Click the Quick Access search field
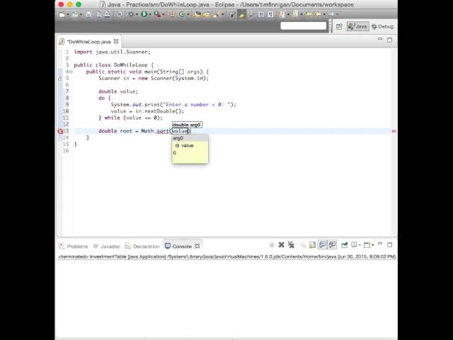 coord(304,25)
